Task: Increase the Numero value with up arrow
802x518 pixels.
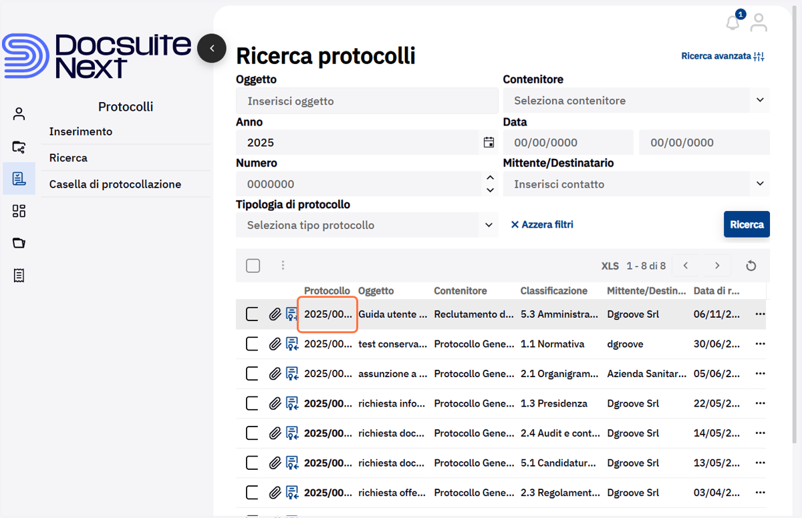Action: (490, 178)
